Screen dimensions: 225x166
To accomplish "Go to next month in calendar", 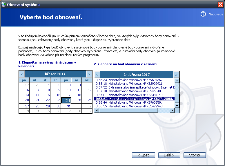I will (x=89, y=74).
